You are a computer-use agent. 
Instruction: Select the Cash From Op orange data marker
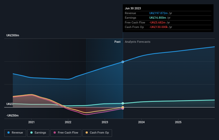[123, 107]
